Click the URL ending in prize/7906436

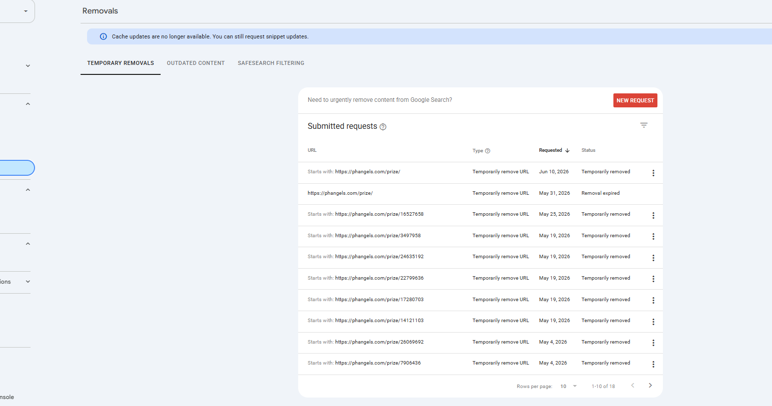[x=378, y=363]
